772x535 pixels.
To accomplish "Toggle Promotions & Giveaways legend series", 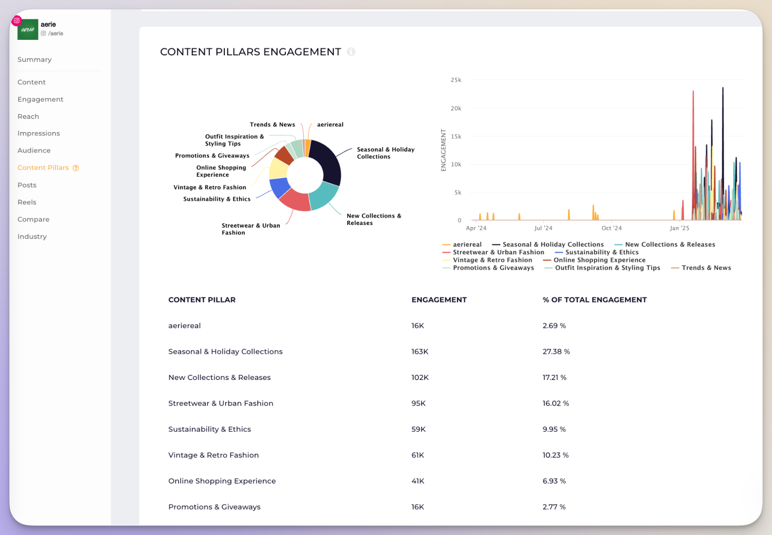I will pos(488,268).
